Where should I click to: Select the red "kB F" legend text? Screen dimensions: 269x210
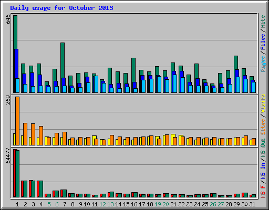point(263,192)
